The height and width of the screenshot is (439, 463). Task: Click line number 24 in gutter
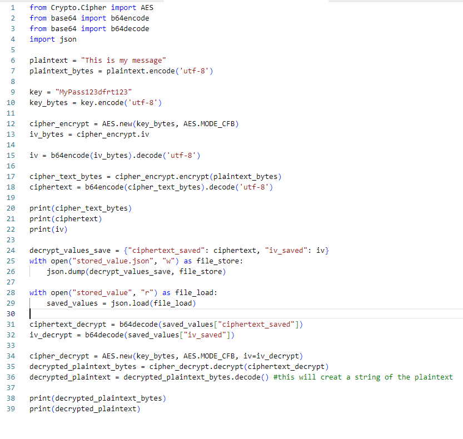[11, 251]
